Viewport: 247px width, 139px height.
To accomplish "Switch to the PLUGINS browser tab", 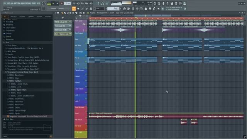I will click(22, 17).
